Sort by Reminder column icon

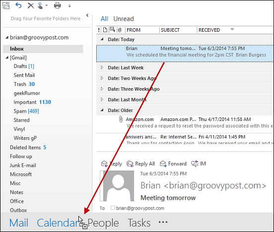click(112, 30)
